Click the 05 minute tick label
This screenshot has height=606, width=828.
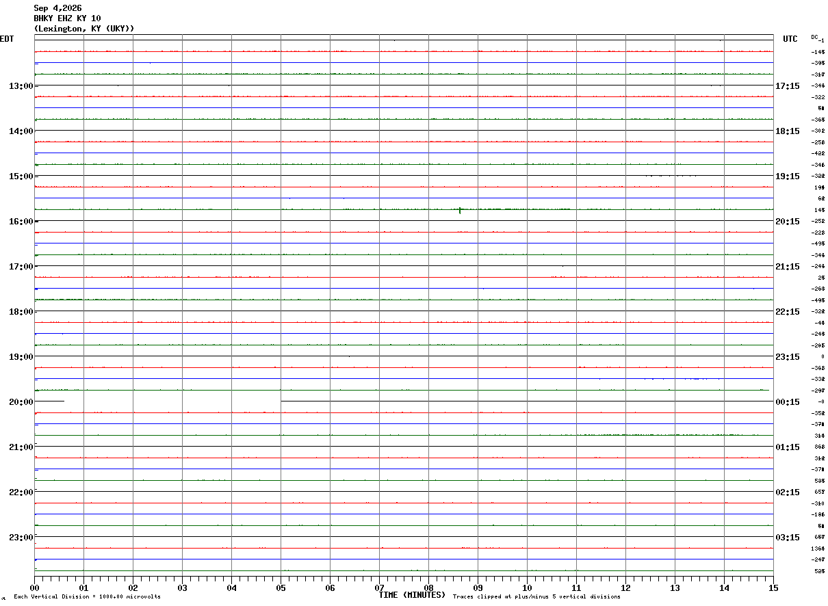point(281,588)
